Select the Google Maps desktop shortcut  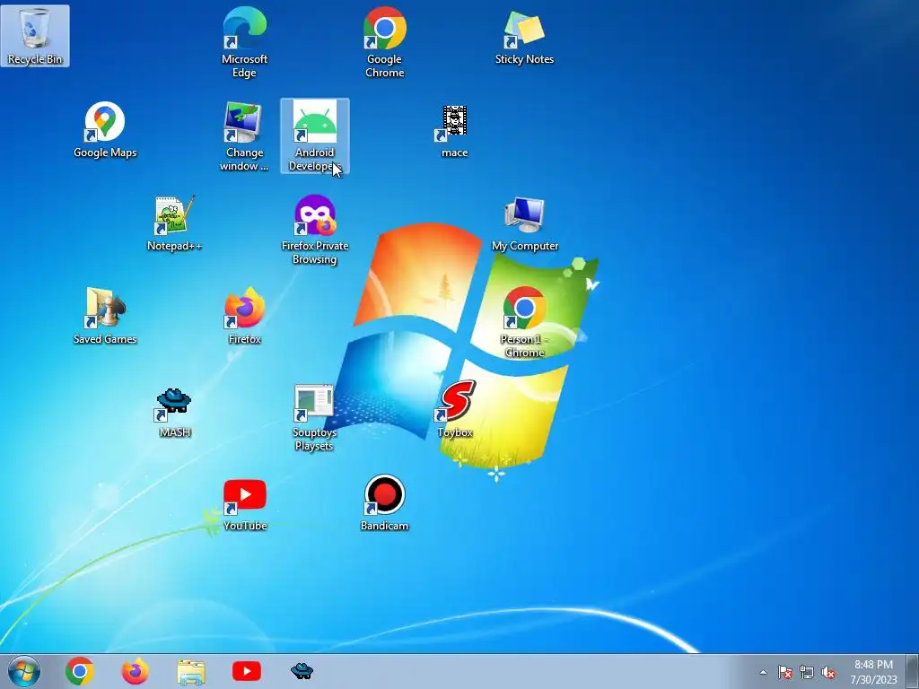[105, 129]
